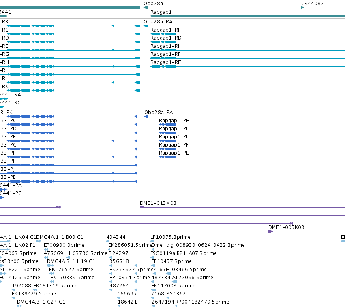The image size is (345, 308).
Task: Select the Rapgap1-RI transcript label
Action: pyautogui.click(x=165, y=46)
